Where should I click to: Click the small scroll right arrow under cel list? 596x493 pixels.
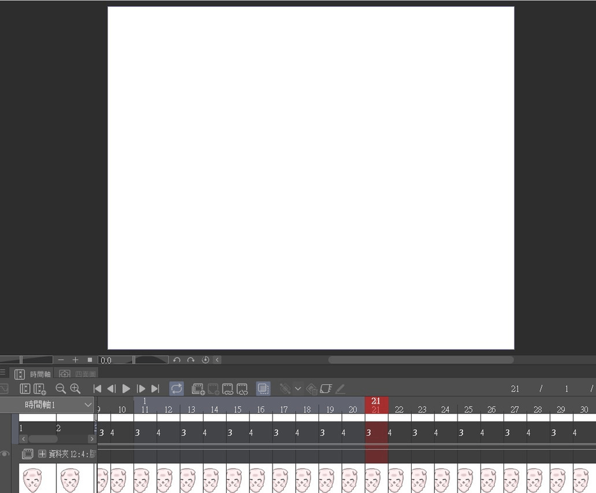[92, 439]
